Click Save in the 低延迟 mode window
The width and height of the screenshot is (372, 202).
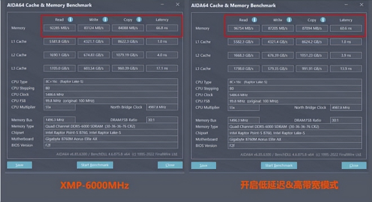pos(203,166)
